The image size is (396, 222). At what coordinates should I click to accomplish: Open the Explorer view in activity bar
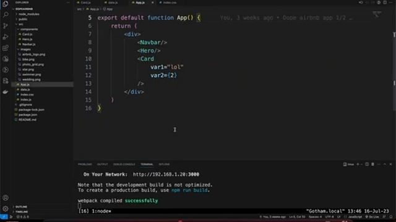6,4
